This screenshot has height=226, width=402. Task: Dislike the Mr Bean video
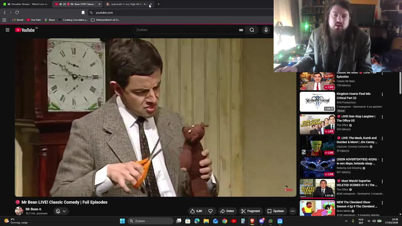click(x=210, y=211)
